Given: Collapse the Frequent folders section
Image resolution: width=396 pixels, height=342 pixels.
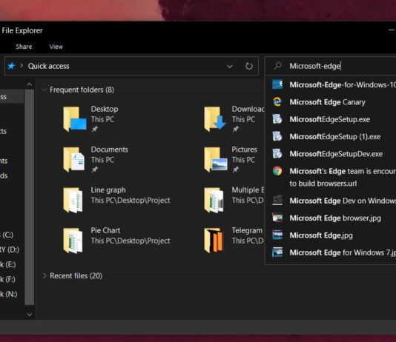Looking at the screenshot, I should [44, 90].
